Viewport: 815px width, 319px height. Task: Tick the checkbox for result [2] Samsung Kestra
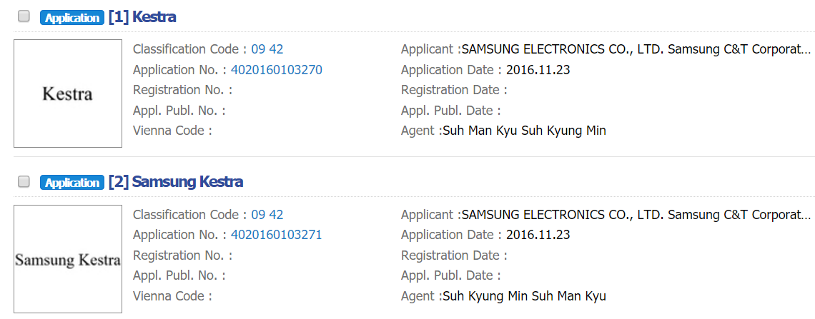coord(24,182)
